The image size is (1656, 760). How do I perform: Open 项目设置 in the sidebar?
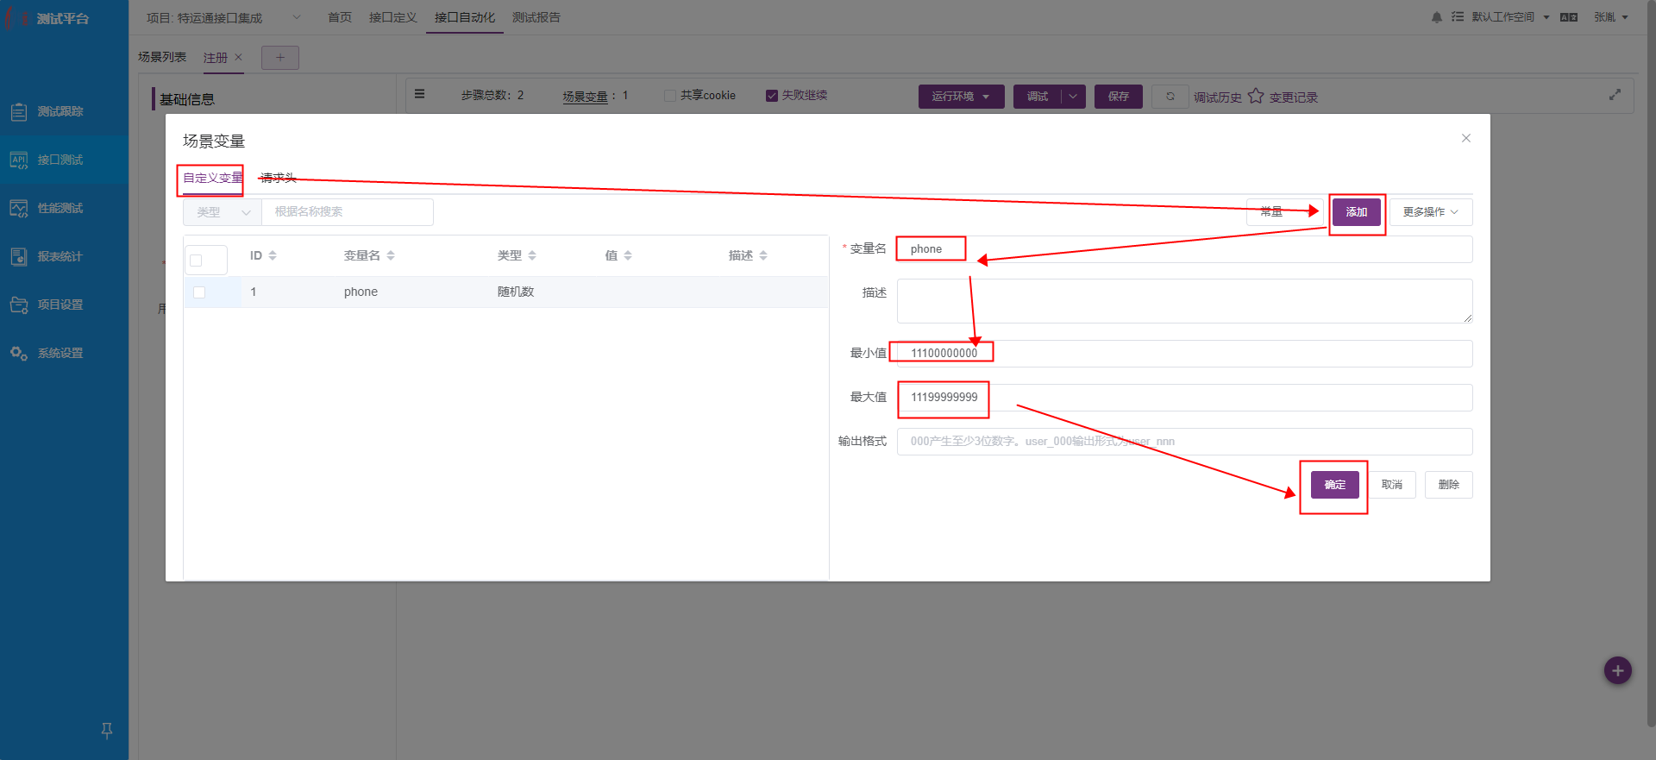tap(60, 305)
